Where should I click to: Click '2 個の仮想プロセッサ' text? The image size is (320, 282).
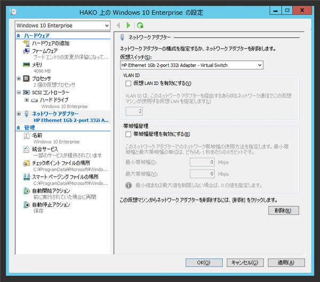tap(54, 84)
